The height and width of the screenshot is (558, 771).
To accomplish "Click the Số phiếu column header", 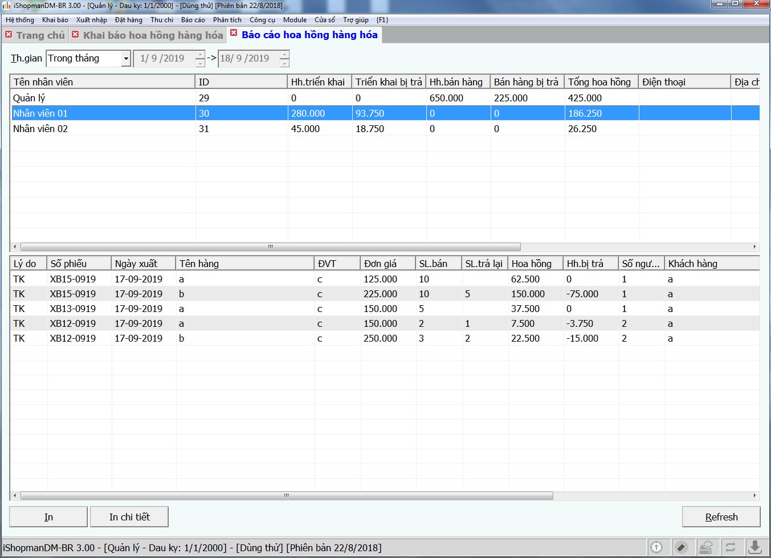I will pyautogui.click(x=79, y=264).
